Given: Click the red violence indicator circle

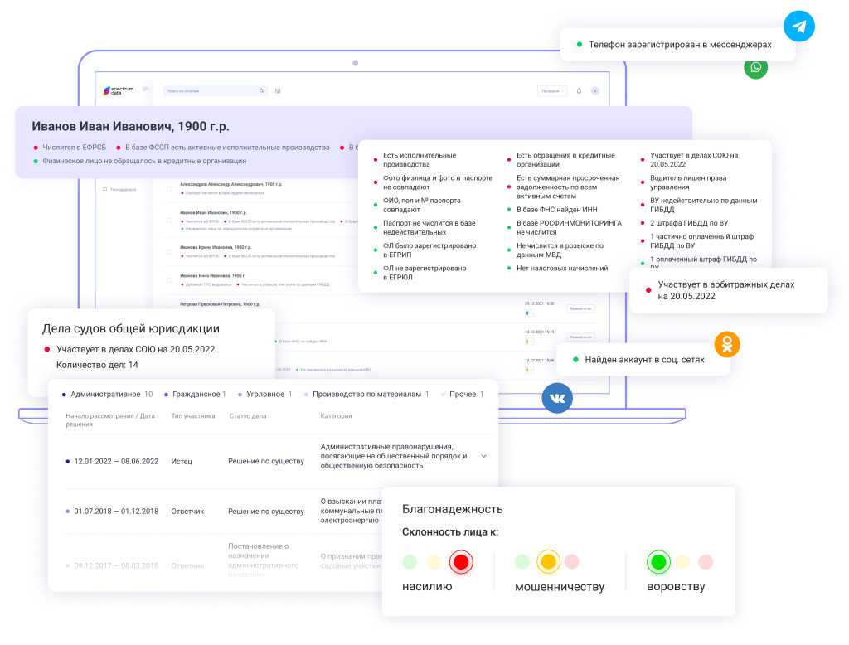Looking at the screenshot, I should [x=461, y=562].
